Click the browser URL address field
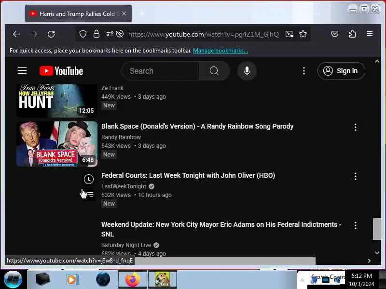 [203, 34]
